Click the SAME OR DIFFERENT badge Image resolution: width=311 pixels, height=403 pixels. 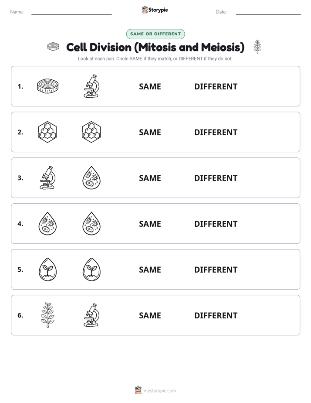[155, 34]
